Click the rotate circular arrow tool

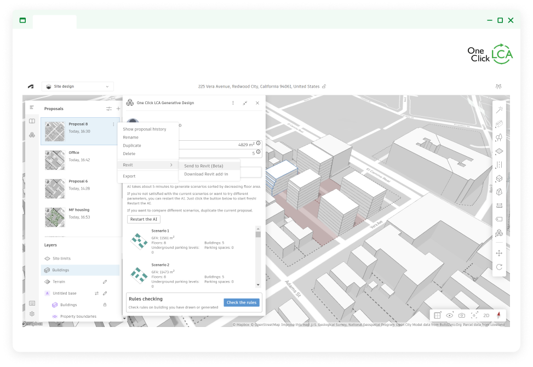tap(499, 267)
